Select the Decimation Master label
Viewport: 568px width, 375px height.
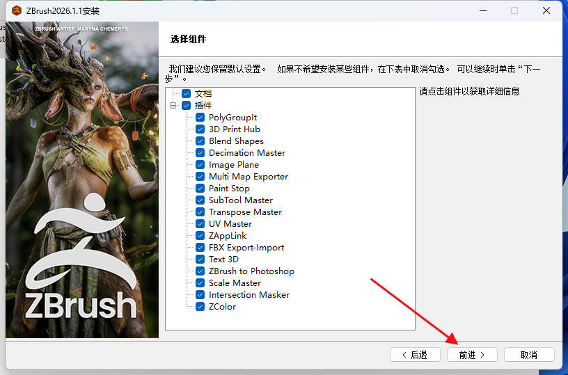point(247,153)
